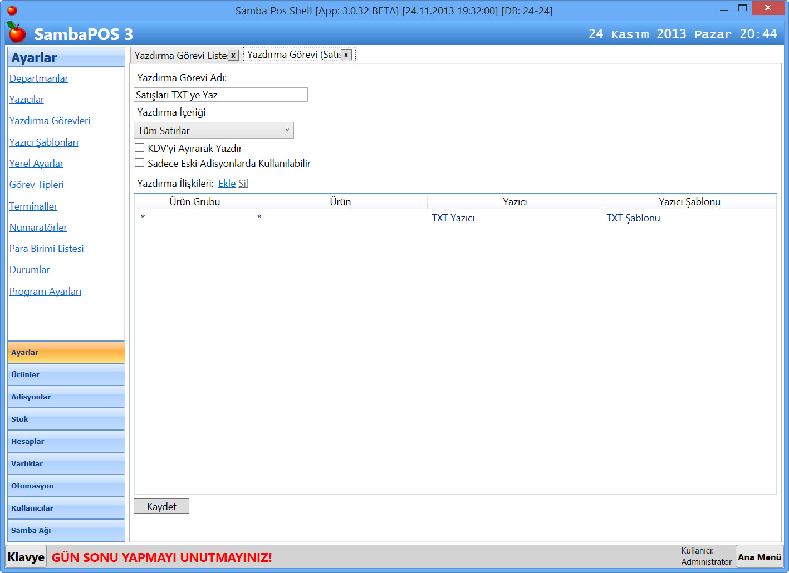The width and height of the screenshot is (789, 573).
Task: Open the Otomasyon navigation section
Action: 66,486
